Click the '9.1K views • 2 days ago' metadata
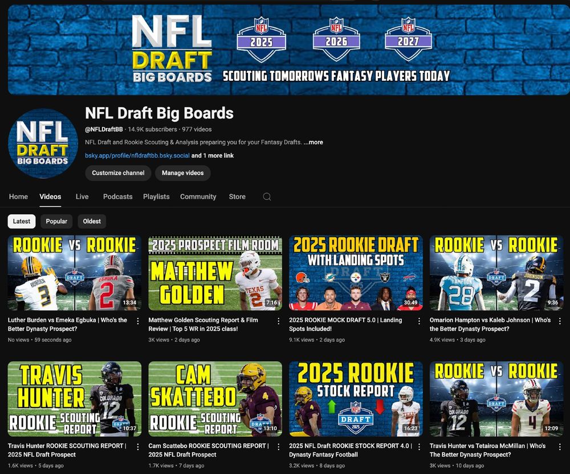The width and height of the screenshot is (570, 474). tap(317, 340)
